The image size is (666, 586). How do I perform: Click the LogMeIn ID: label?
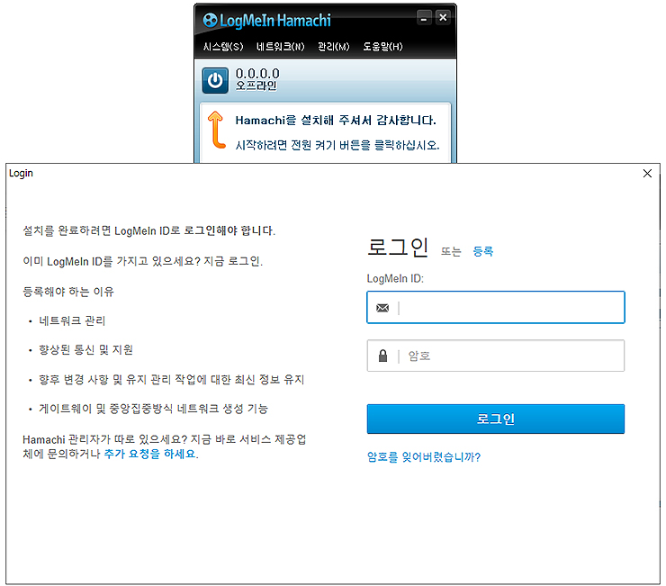click(x=395, y=279)
